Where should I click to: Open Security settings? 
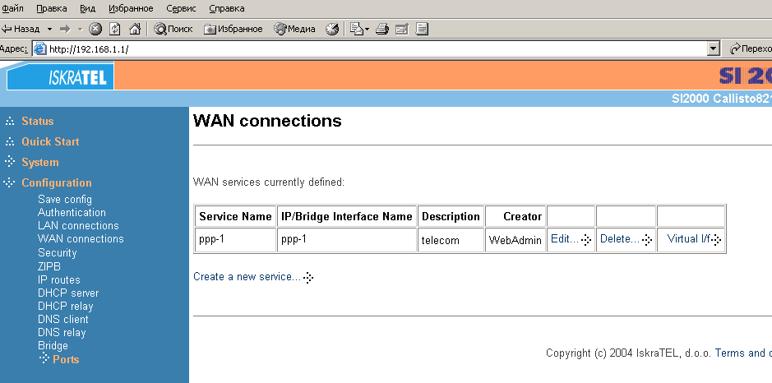pos(57,252)
